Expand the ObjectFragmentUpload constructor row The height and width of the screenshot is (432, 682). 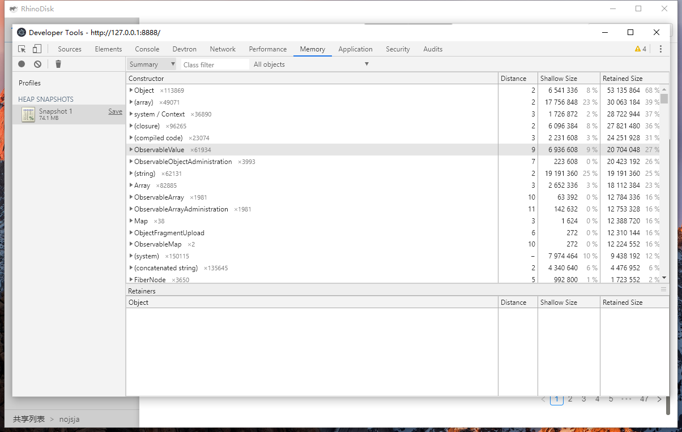[131, 233]
